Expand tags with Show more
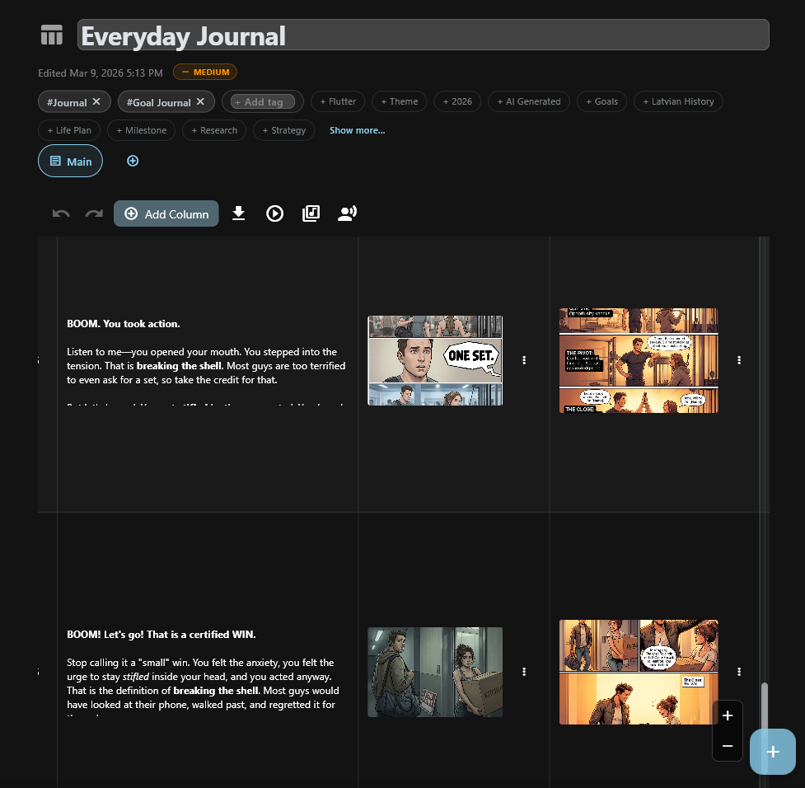 [x=357, y=130]
